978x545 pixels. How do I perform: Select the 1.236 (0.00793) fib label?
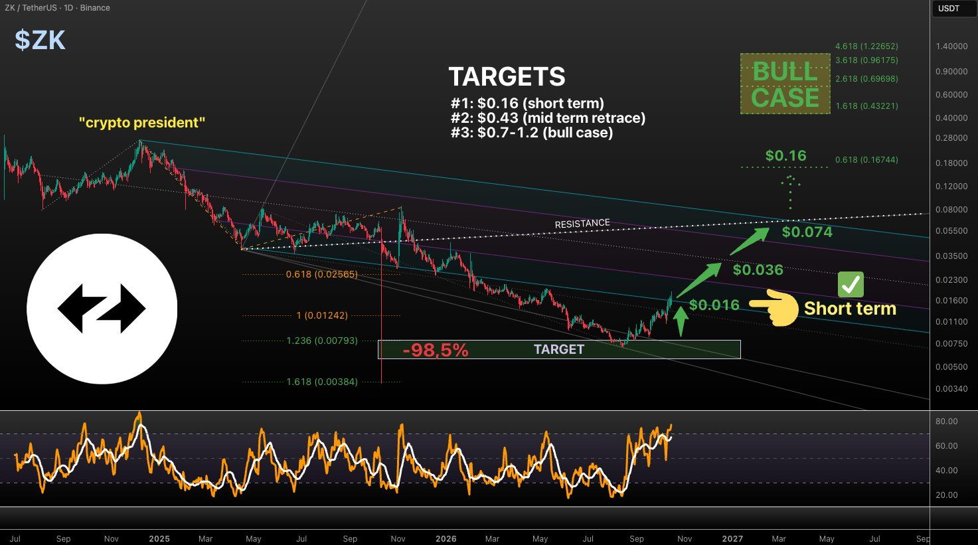point(322,341)
